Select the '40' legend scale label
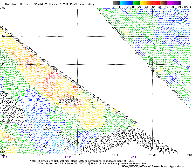 [167, 7]
